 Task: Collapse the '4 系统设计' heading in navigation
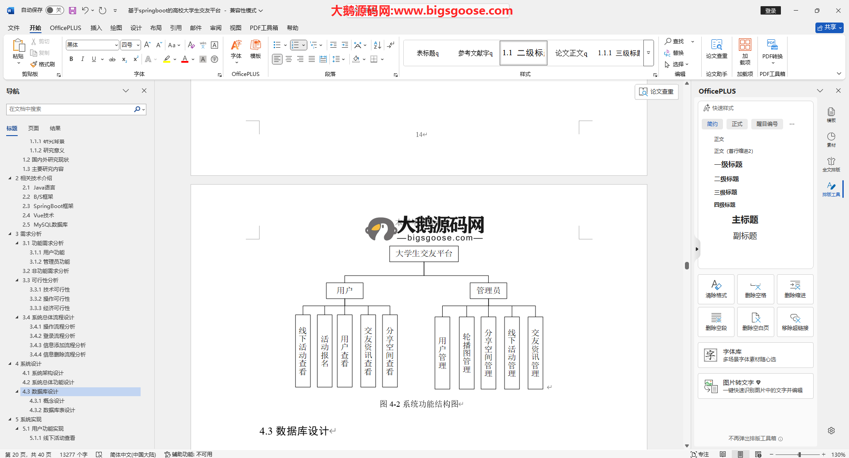tap(10, 364)
